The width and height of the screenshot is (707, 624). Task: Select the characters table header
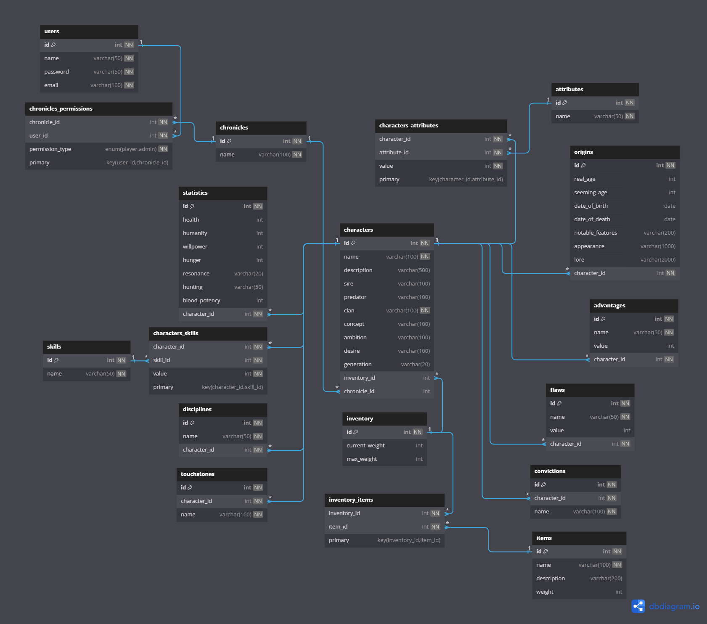coord(387,230)
